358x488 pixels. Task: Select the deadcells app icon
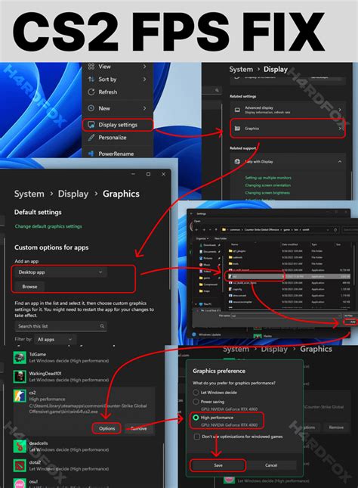click(20, 446)
